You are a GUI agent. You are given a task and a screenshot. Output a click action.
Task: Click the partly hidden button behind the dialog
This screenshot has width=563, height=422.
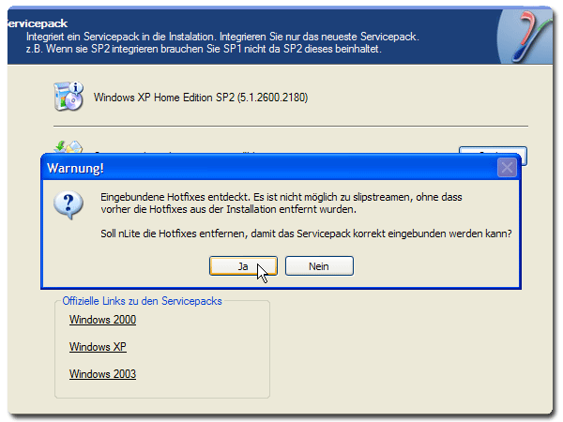[493, 150]
